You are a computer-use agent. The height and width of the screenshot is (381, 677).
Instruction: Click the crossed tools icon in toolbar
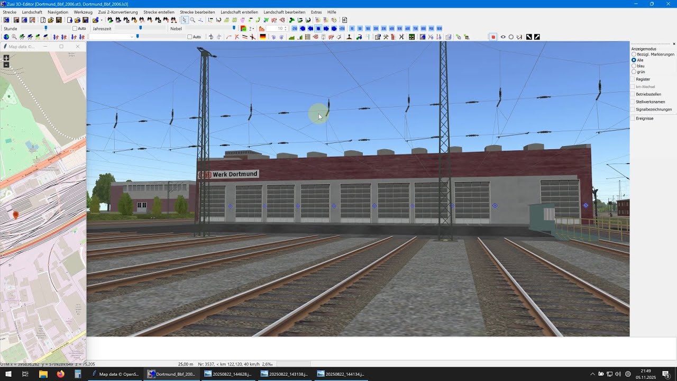coord(386,37)
